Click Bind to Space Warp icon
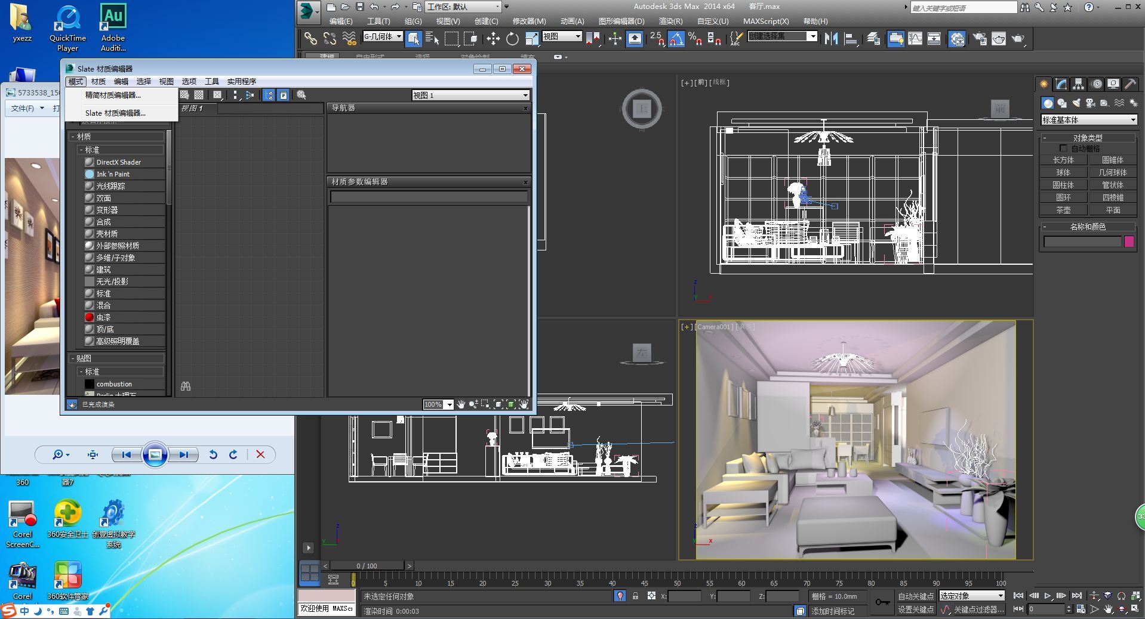The width and height of the screenshot is (1145, 619). point(349,39)
